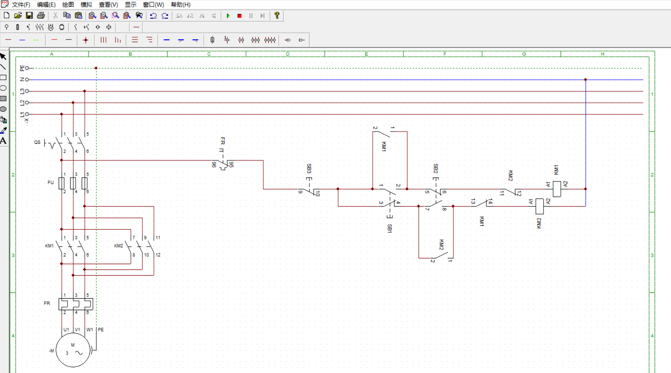
Task: Open a file with the folder icon
Action: coord(18,16)
